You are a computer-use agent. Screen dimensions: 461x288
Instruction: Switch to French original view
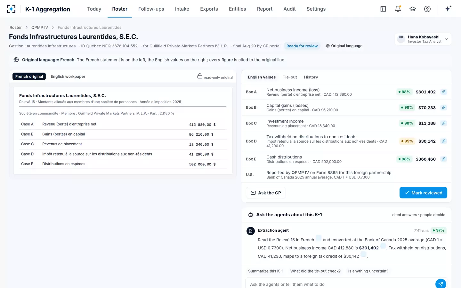coord(29,76)
